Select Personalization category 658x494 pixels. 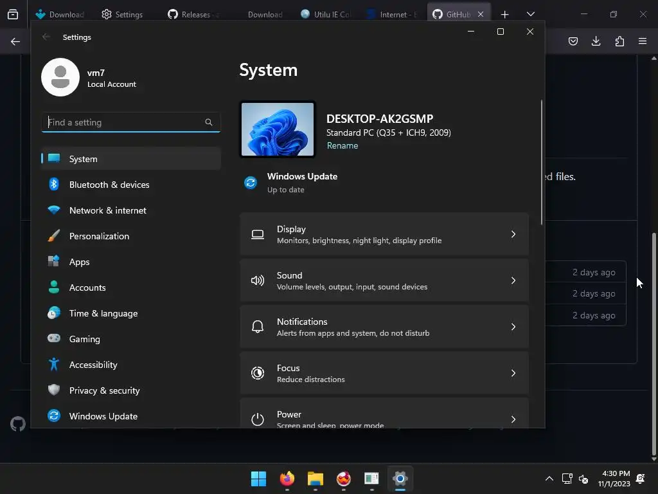tap(131, 236)
